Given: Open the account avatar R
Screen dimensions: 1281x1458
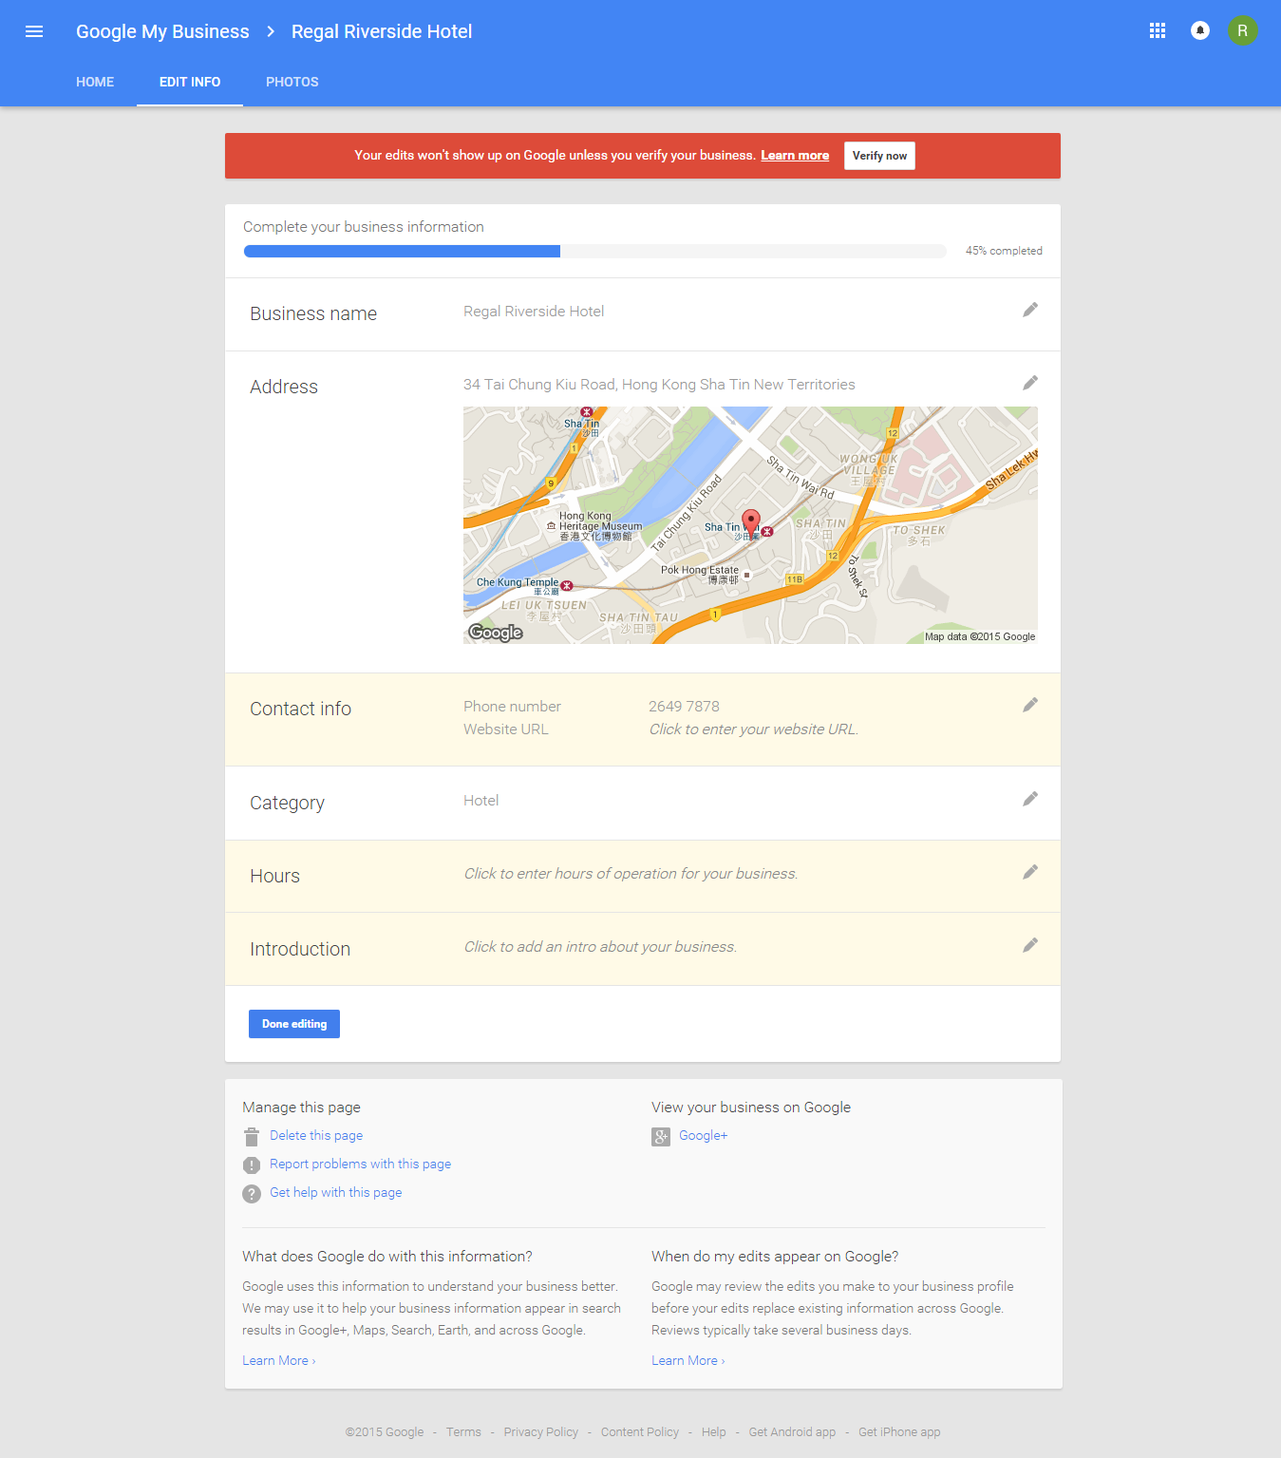Looking at the screenshot, I should pyautogui.click(x=1243, y=30).
